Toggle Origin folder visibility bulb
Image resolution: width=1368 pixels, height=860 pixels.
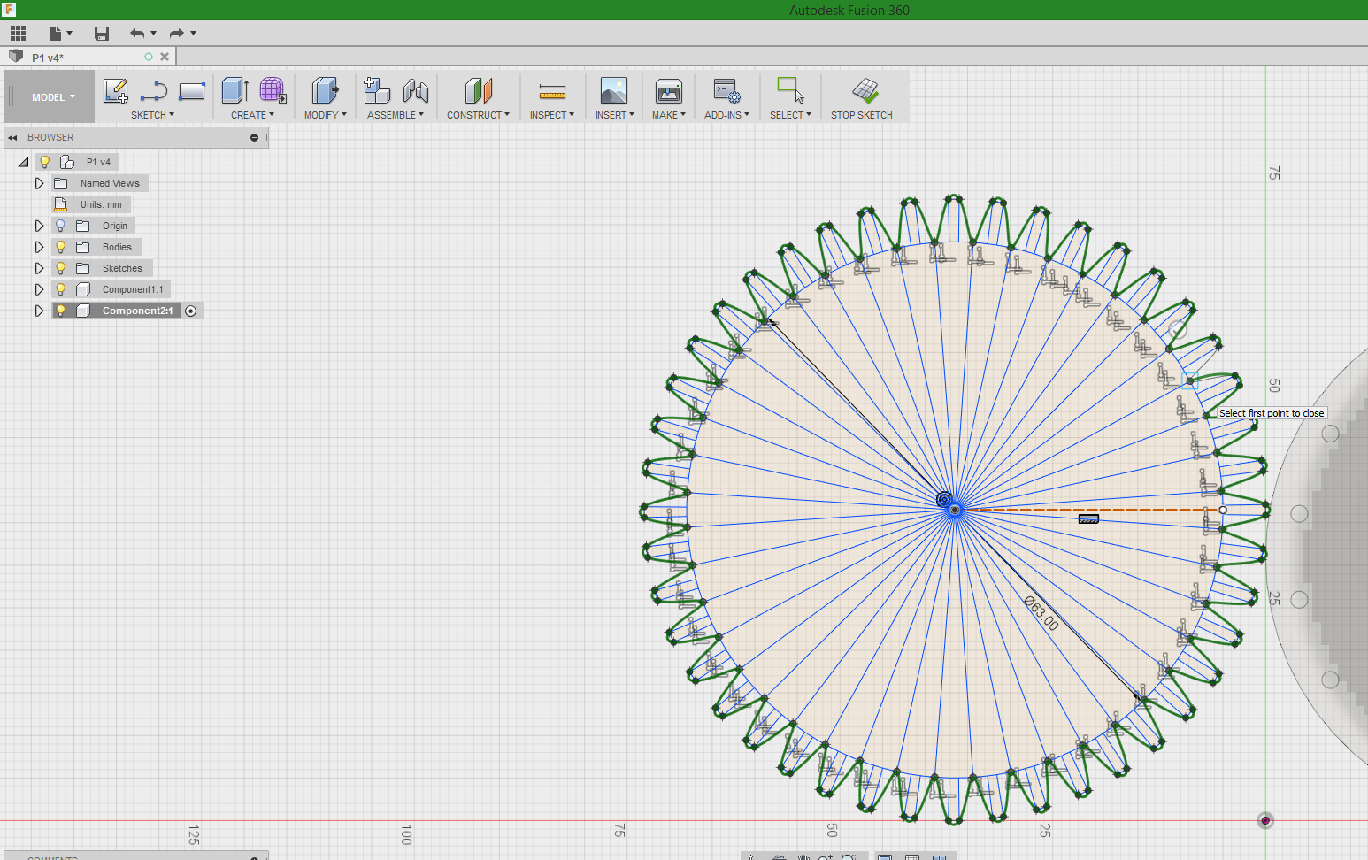click(60, 226)
